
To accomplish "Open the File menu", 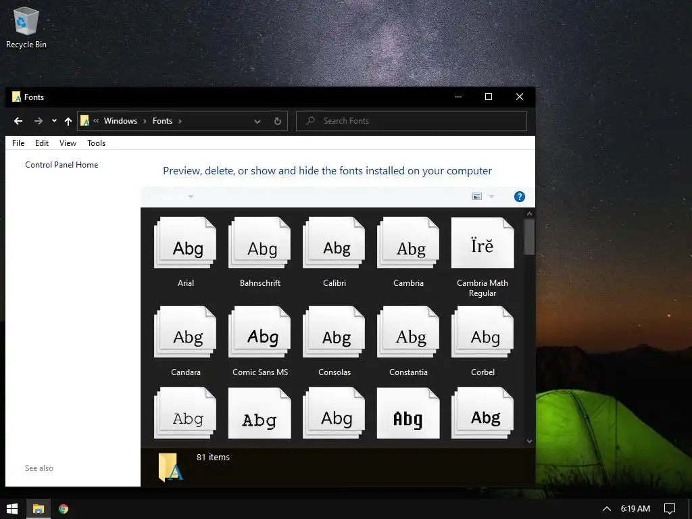I will tap(18, 143).
